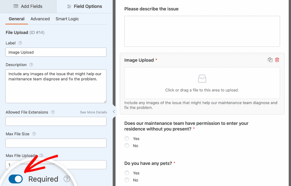This screenshot has width=291, height=186.
Task: Open the General sub-tab
Action: tap(16, 19)
